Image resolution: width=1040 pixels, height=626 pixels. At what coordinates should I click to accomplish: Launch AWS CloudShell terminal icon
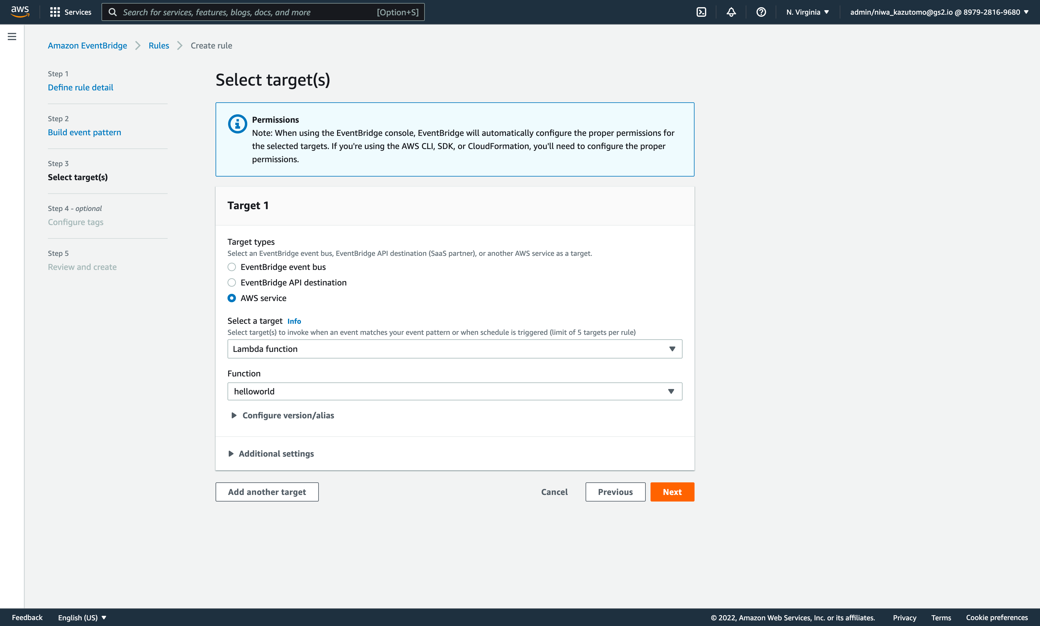(701, 12)
